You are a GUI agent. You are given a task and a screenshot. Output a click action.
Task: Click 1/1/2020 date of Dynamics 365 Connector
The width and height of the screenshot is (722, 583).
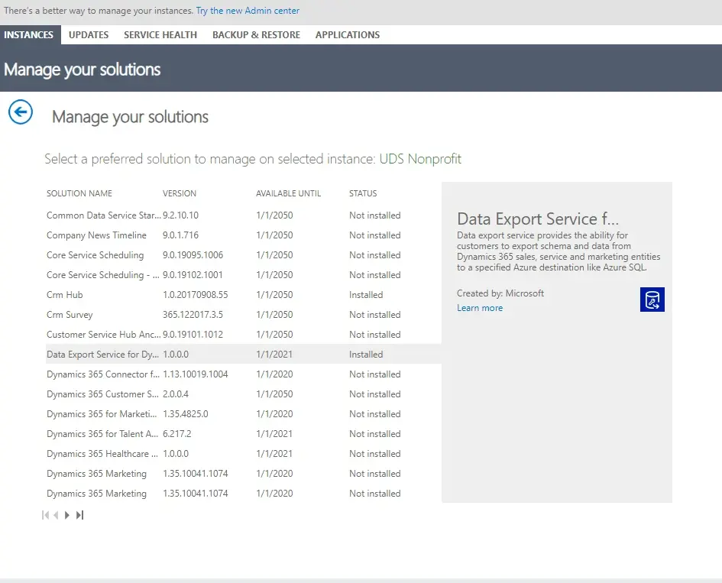274,374
